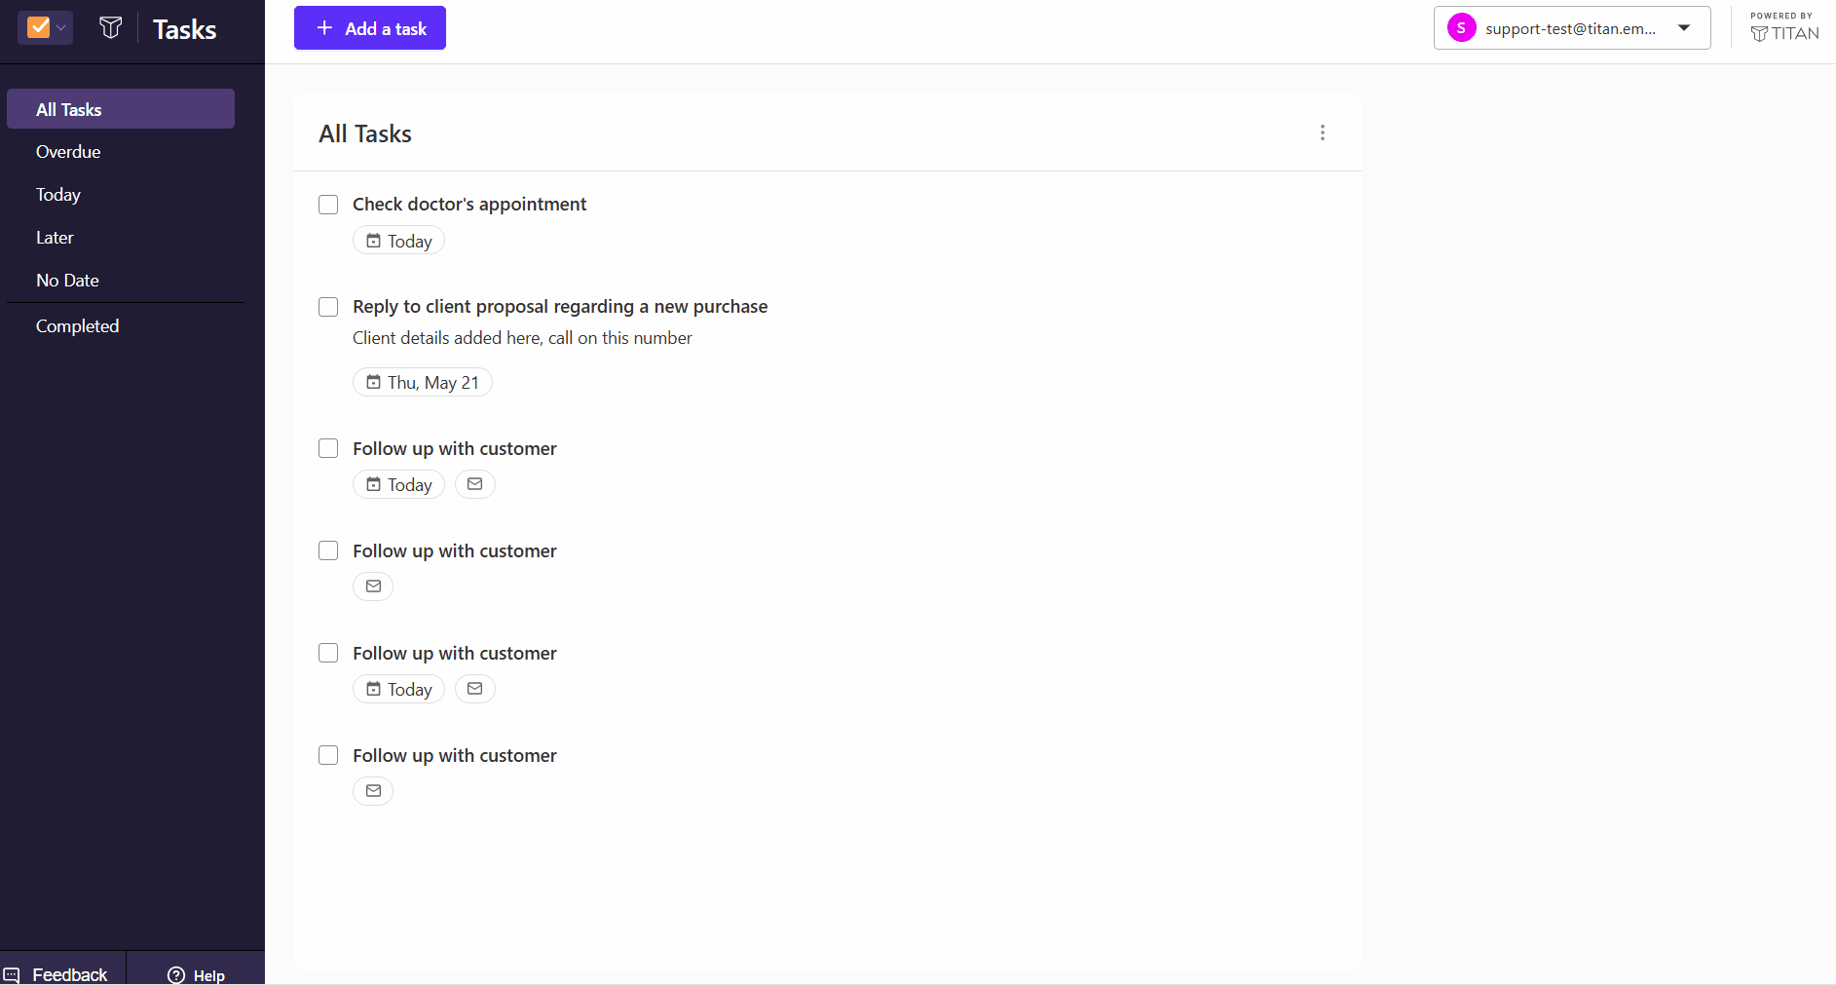1836x985 pixels.
Task: Mark Reply to client proposal task complete
Action: point(328,307)
